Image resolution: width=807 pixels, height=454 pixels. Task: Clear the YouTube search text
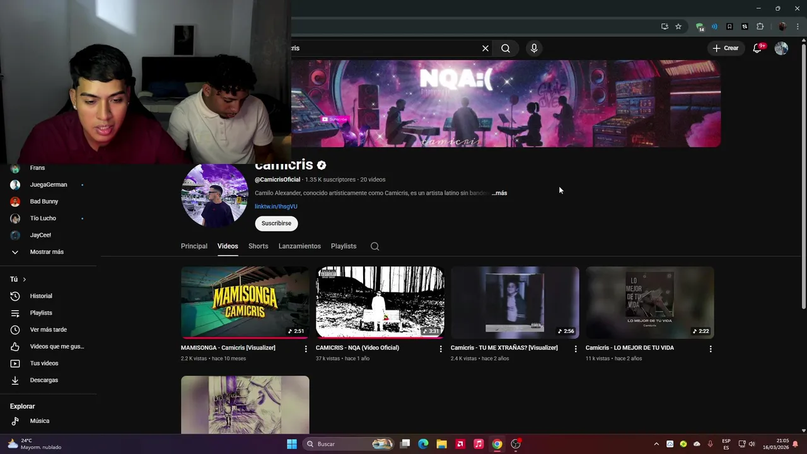point(485,48)
